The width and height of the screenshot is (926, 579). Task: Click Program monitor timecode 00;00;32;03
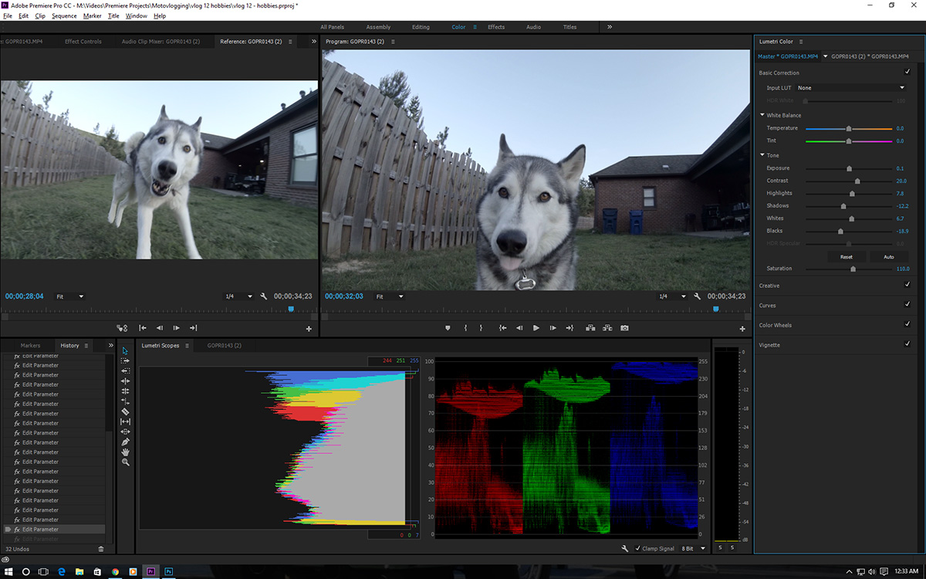(344, 296)
